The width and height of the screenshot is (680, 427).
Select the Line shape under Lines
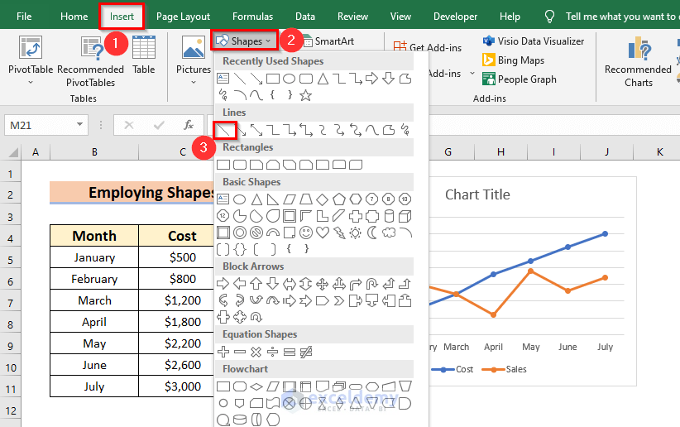[225, 130]
